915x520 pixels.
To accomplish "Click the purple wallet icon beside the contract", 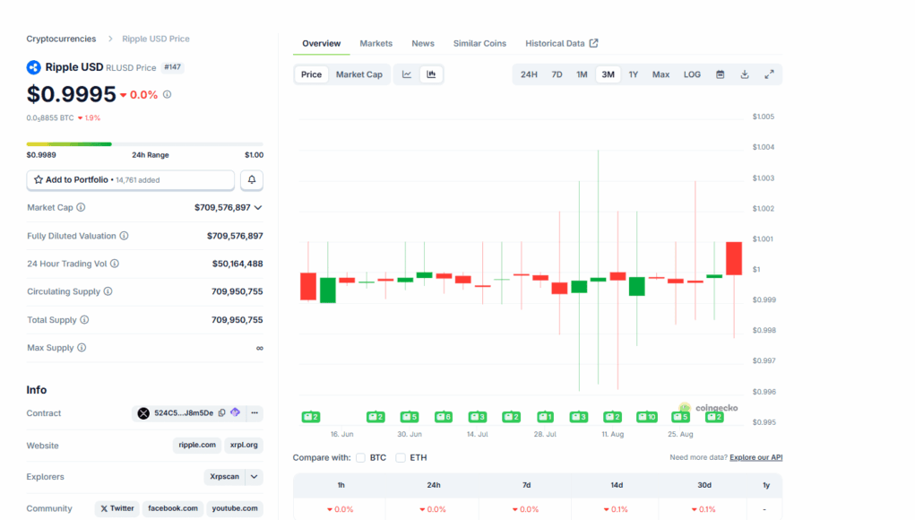I will pyautogui.click(x=235, y=412).
